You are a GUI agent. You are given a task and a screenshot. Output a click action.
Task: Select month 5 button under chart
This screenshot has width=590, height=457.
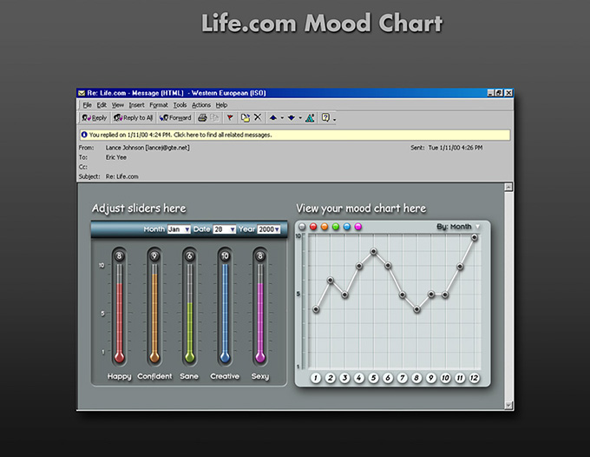coord(373,378)
